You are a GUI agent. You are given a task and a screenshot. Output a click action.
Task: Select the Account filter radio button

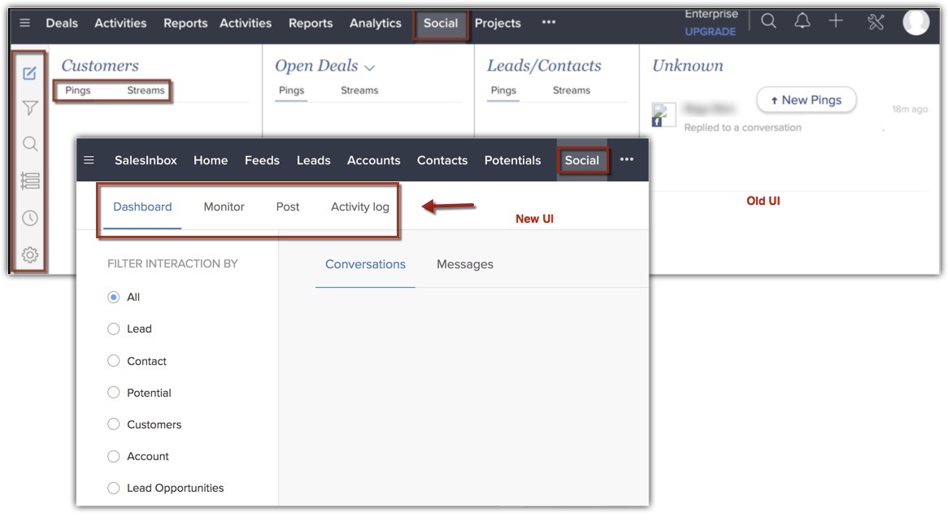tap(113, 456)
